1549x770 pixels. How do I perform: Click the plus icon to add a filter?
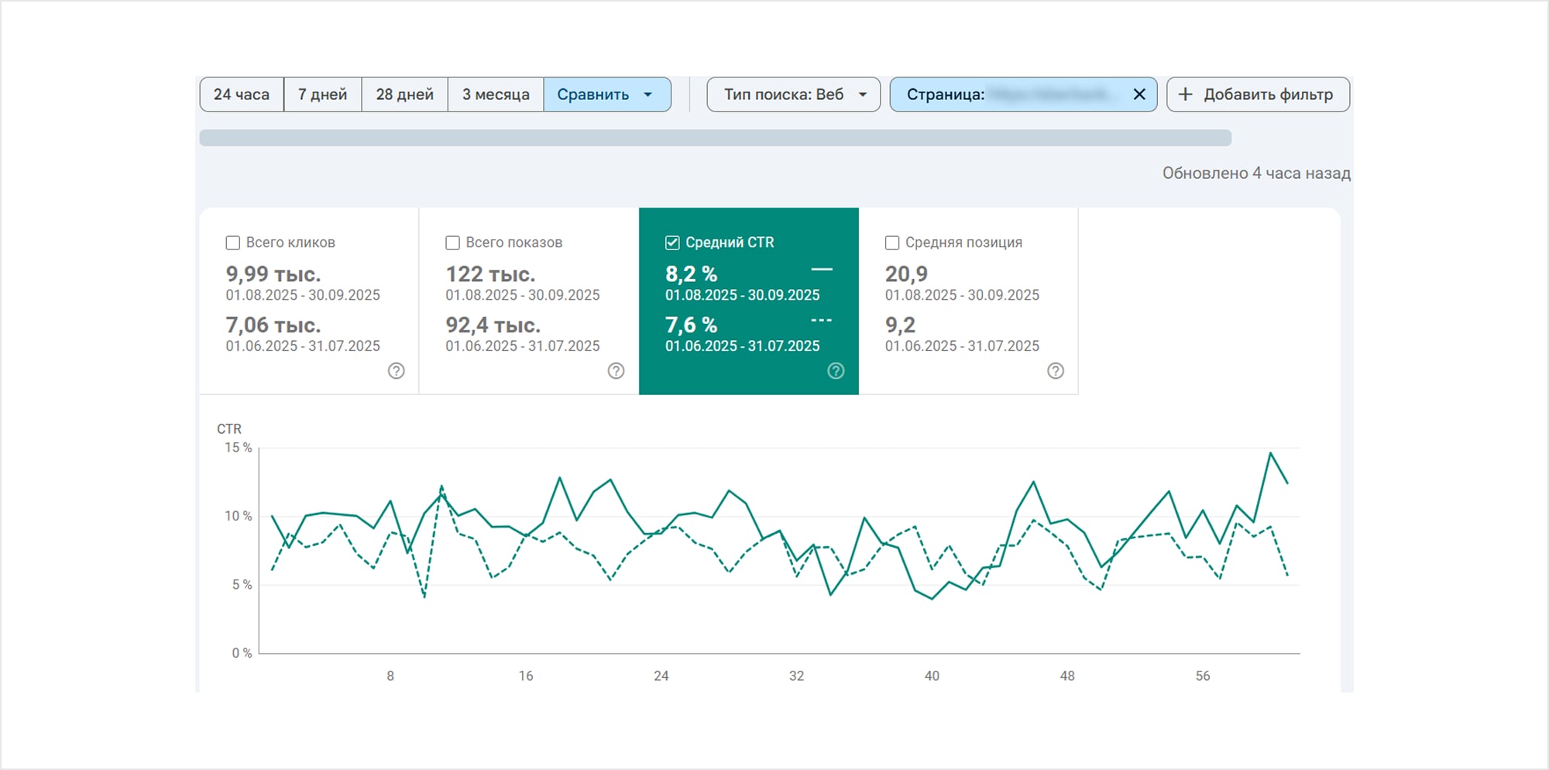click(x=1184, y=95)
